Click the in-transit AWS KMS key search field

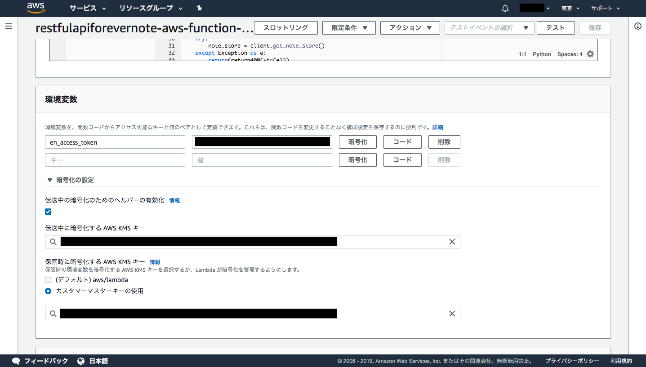tap(253, 242)
